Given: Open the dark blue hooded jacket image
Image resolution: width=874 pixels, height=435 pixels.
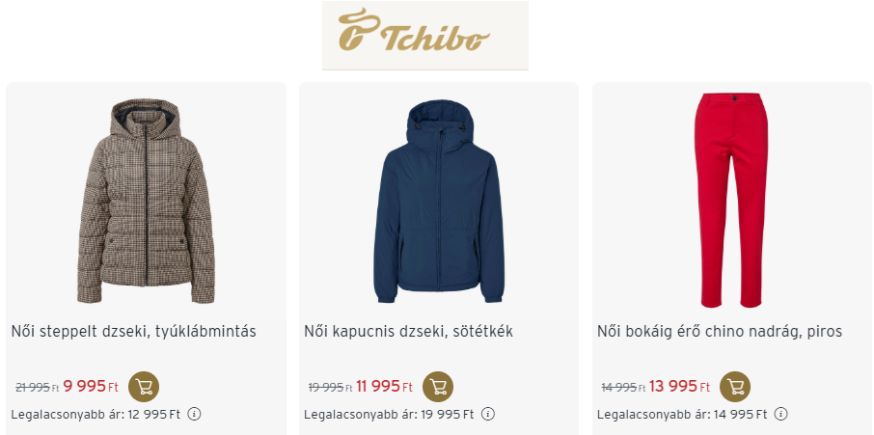Looking at the screenshot, I should pyautogui.click(x=439, y=201).
